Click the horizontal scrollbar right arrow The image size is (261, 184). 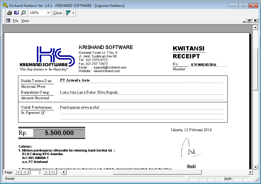(x=250, y=172)
